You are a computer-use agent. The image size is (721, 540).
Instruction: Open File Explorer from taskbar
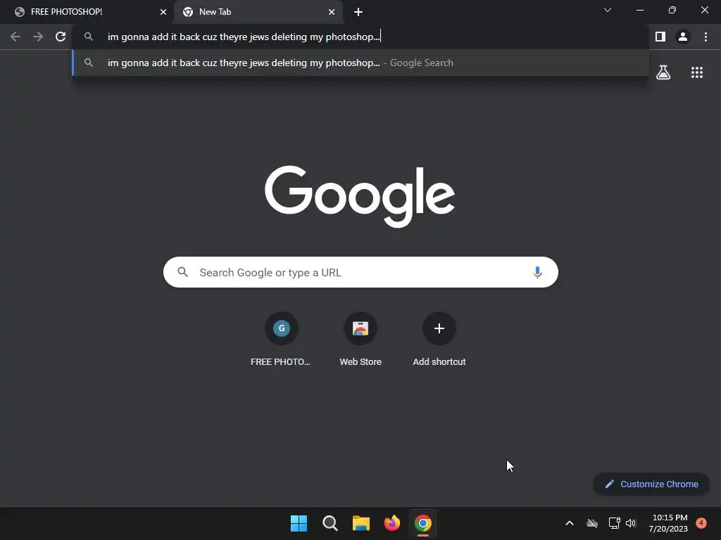(x=361, y=523)
